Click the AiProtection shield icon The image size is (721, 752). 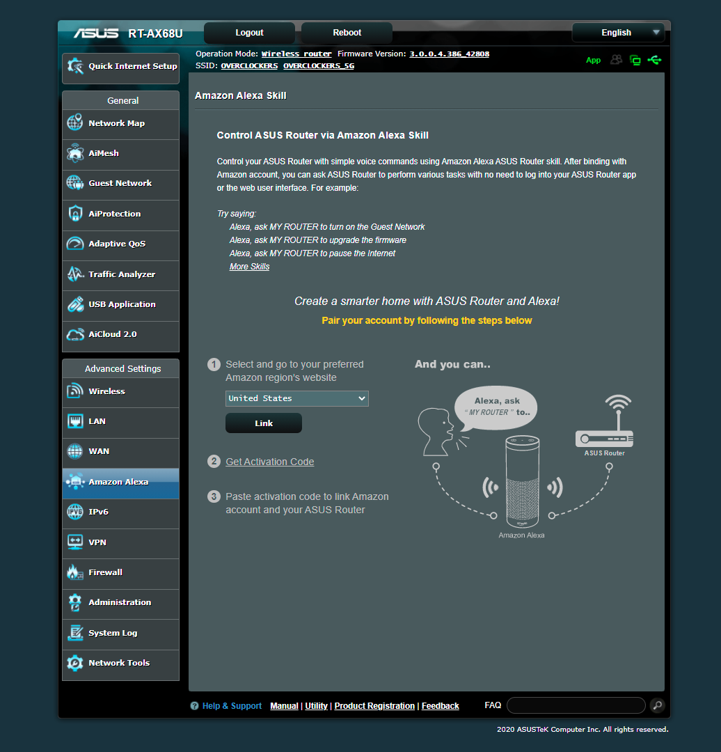pos(75,214)
